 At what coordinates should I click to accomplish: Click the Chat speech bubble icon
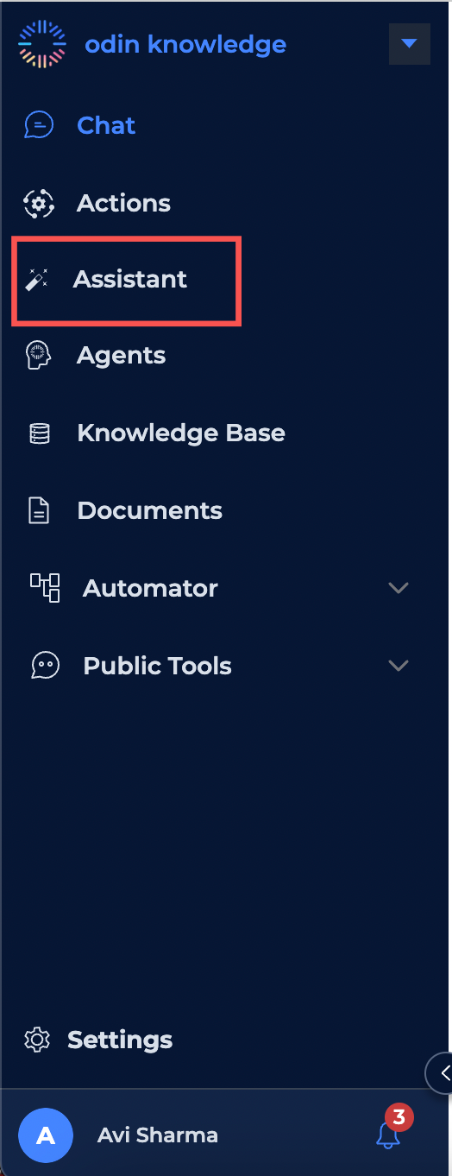click(39, 125)
